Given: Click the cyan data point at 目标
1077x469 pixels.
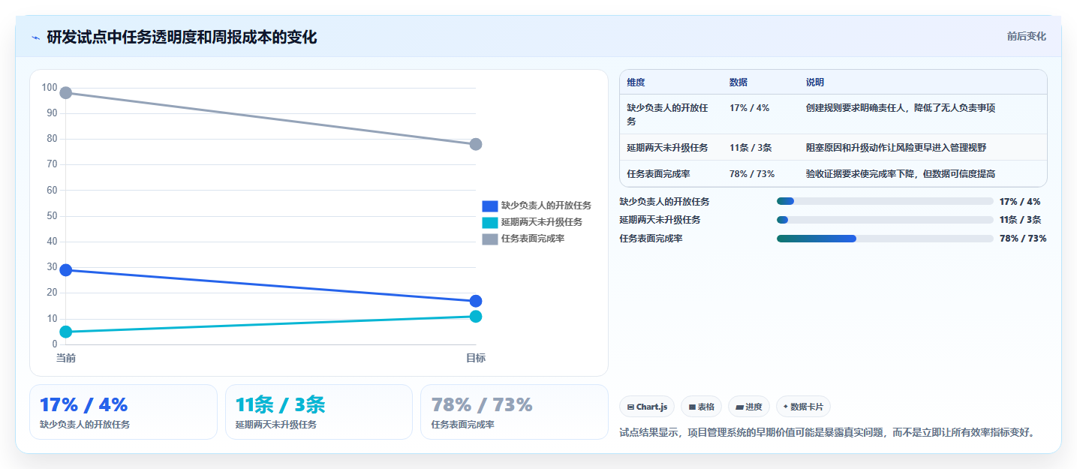Looking at the screenshot, I should (476, 316).
